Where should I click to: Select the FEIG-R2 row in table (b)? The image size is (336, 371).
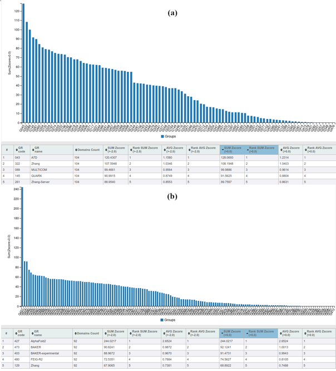[37, 359]
